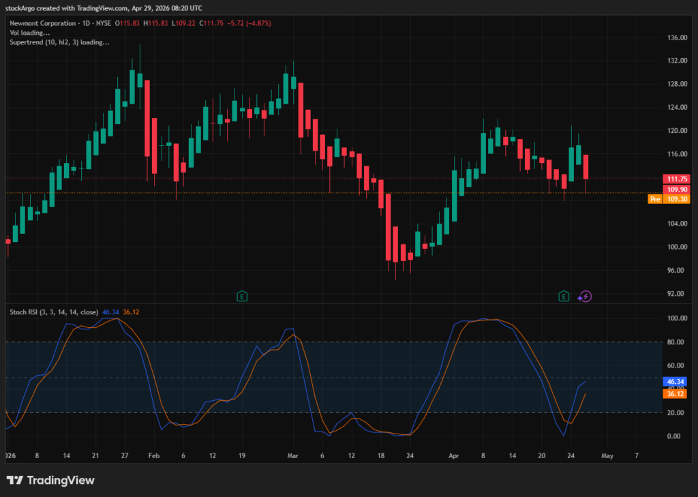Screen dimensions: 698x497
Task: Click the open value O115.83
Action: 127,23
